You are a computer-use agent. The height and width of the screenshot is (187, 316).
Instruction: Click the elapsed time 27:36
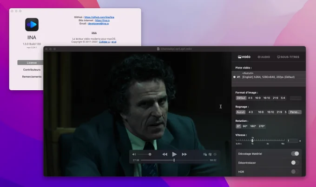(x=136, y=160)
